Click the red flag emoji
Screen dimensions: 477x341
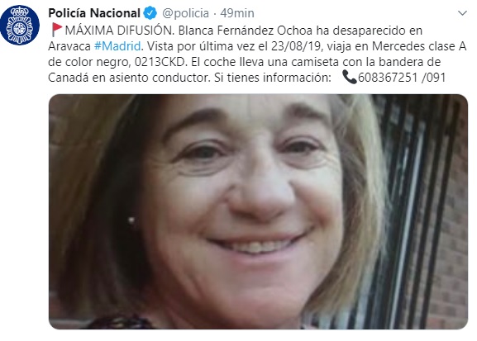pyautogui.click(x=56, y=30)
